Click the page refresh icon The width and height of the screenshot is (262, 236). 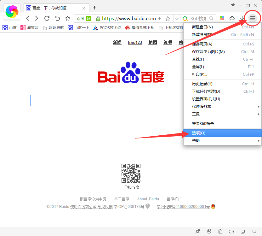click(47, 18)
